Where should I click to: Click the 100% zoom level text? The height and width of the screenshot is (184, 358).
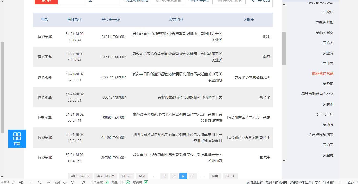tap(5, 182)
